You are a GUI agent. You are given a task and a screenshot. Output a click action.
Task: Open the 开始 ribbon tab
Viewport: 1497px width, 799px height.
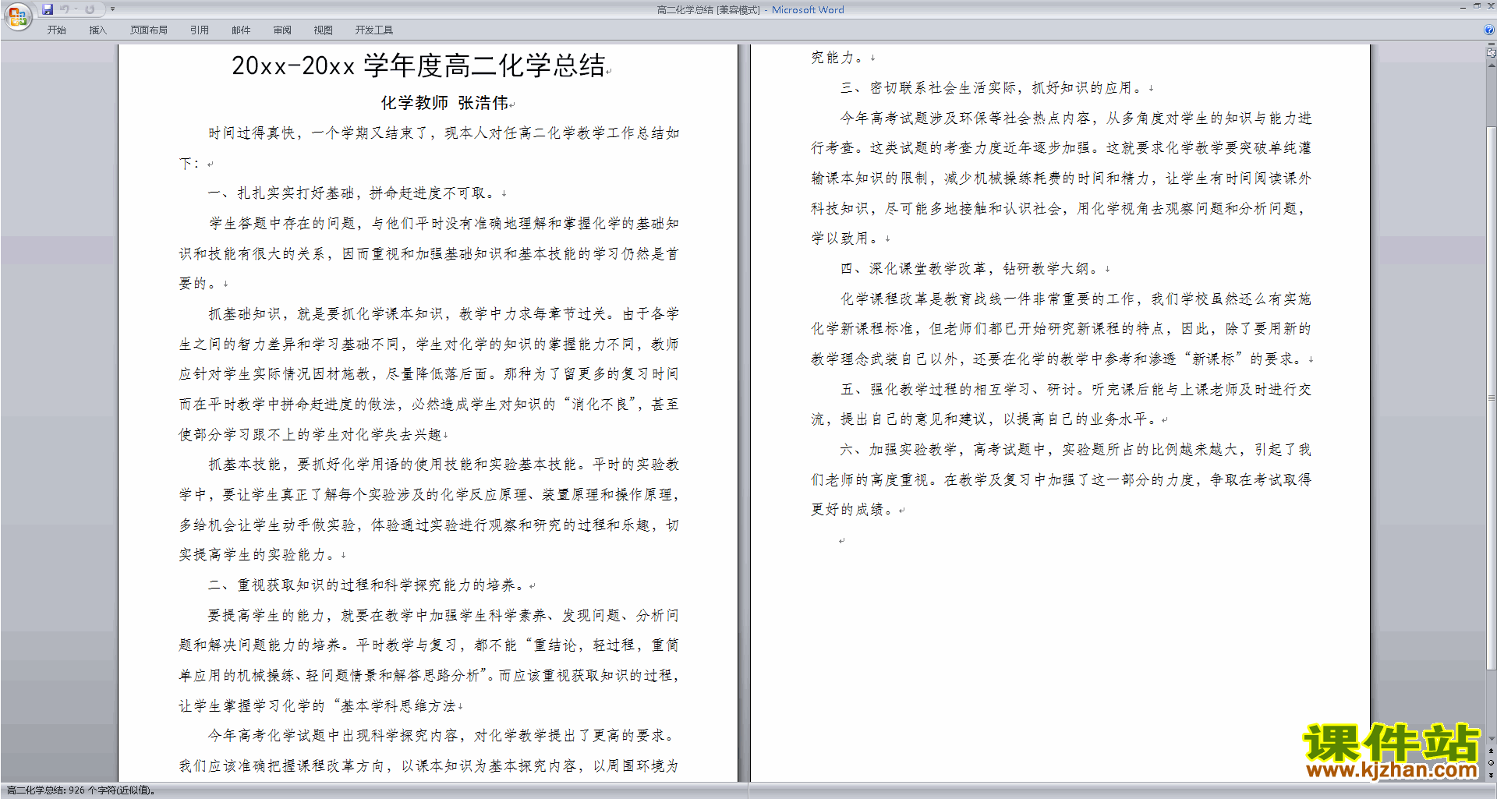[x=56, y=30]
